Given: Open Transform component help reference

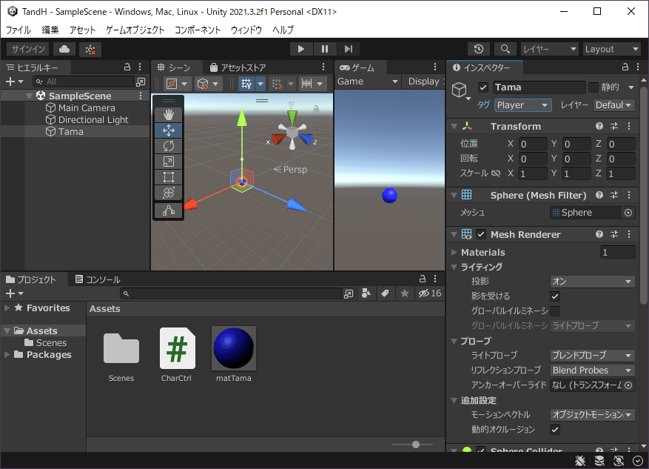Looking at the screenshot, I should point(599,126).
